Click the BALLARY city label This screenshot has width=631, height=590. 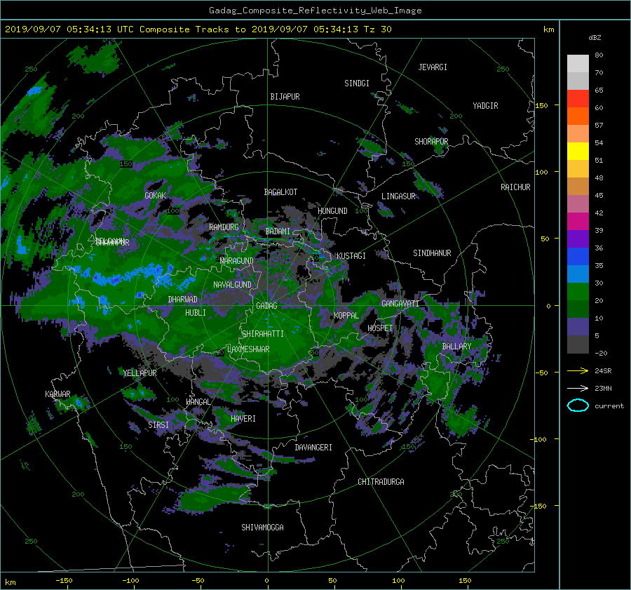point(456,347)
